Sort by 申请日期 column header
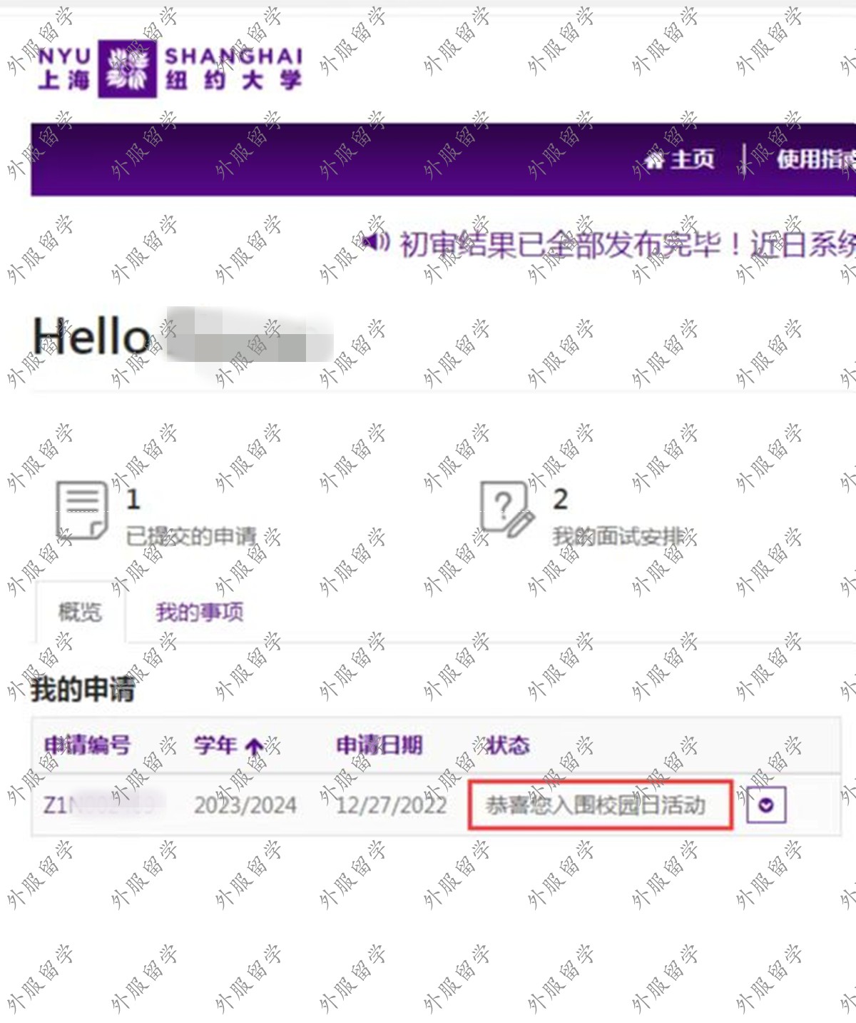The width and height of the screenshot is (856, 1023). tap(379, 745)
